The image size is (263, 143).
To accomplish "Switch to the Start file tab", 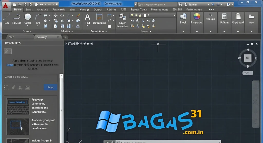I will [x=12, y=37].
